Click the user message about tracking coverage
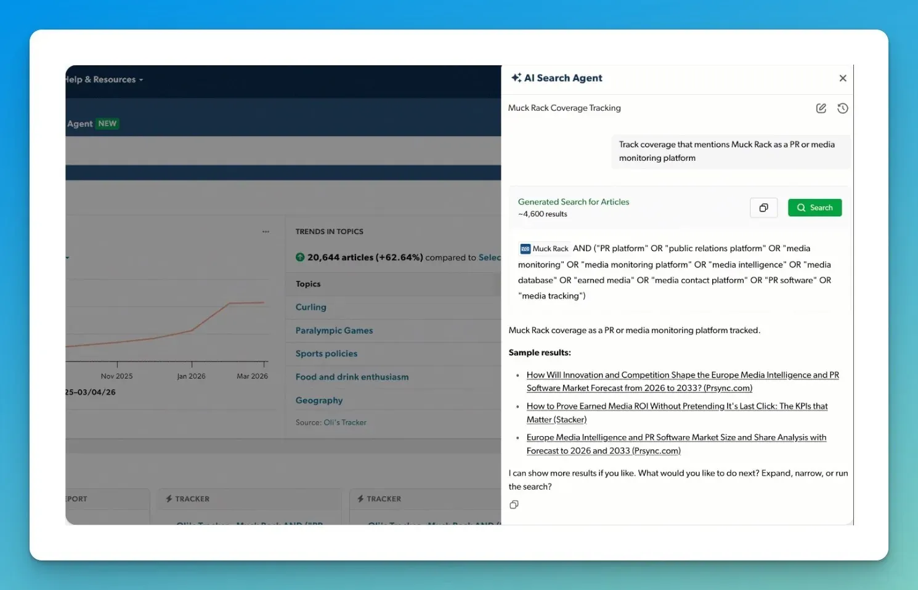This screenshot has width=918, height=590. (731, 151)
